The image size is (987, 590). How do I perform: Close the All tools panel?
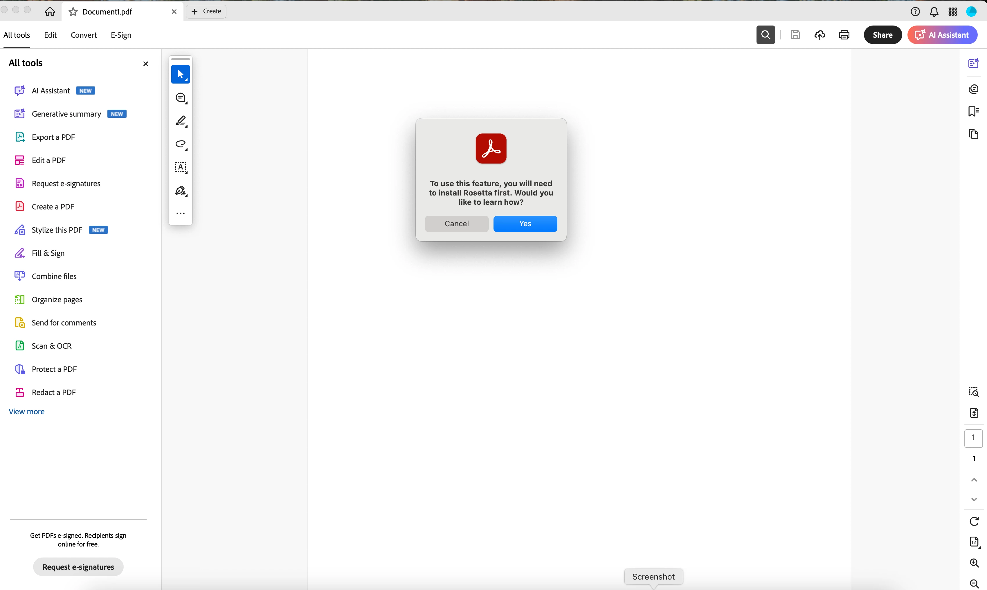[146, 64]
